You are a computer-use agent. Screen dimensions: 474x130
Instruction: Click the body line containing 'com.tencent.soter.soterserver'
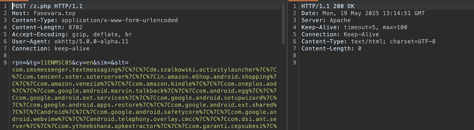144,77
